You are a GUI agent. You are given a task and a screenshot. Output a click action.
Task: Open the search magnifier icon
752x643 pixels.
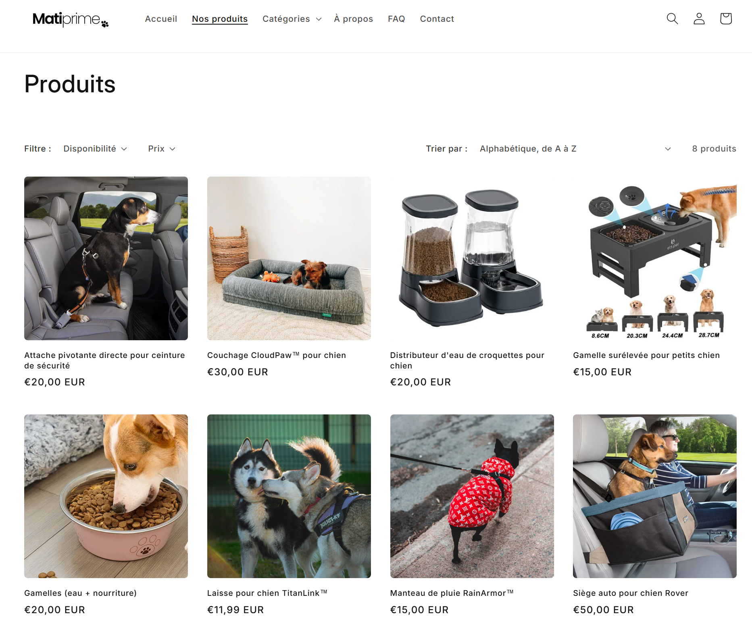(x=672, y=19)
